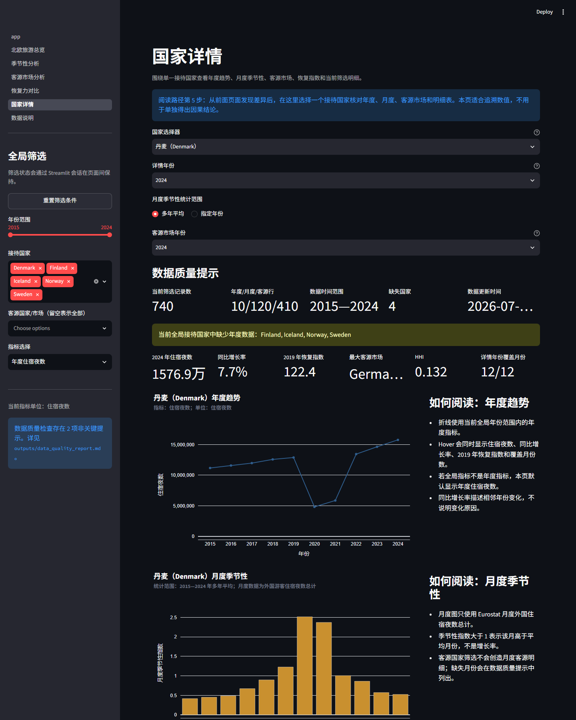Screen dimensions: 576x720
Task: Remove the Norway tag
Action: click(68, 282)
